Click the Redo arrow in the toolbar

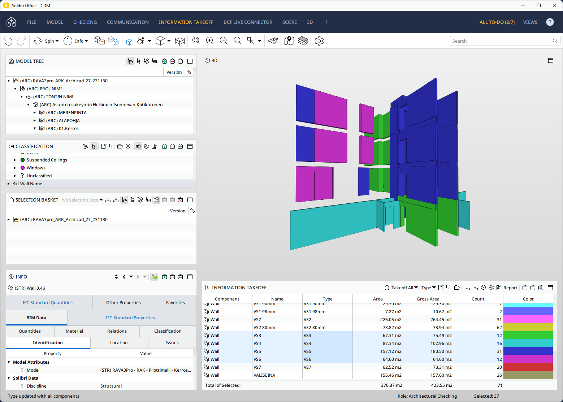coord(21,41)
